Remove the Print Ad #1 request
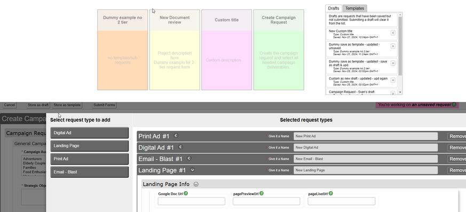The image size is (466, 212). point(457,136)
